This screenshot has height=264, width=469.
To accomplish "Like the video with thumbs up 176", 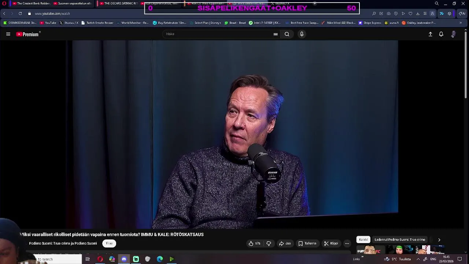I will (255, 243).
